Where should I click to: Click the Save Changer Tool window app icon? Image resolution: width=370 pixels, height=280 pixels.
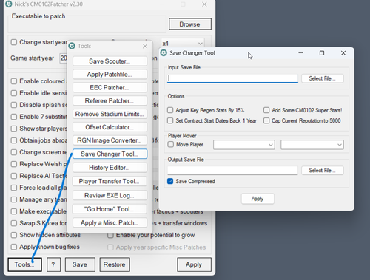(164, 53)
